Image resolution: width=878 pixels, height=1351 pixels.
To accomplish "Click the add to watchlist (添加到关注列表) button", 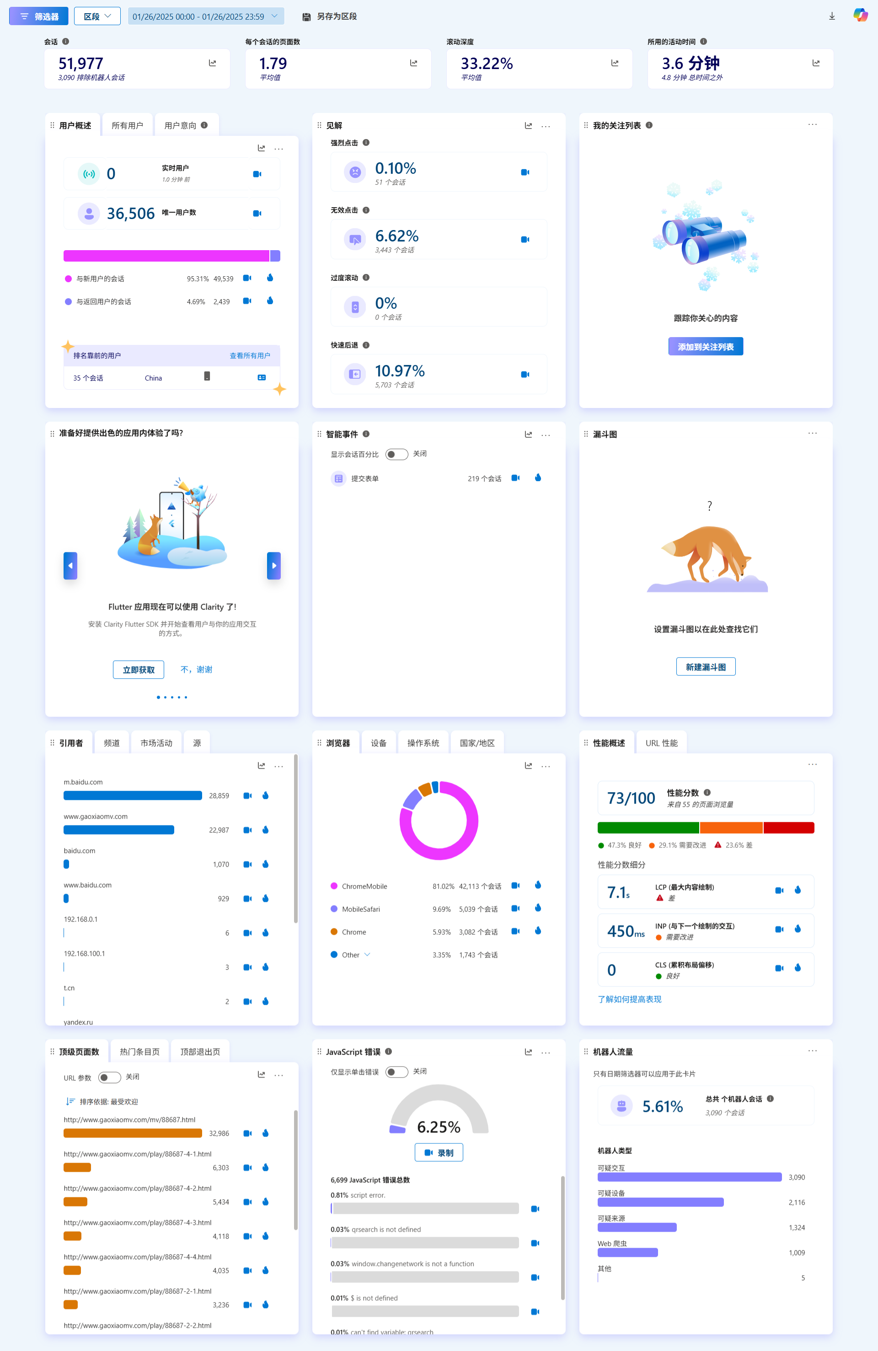I will (x=706, y=346).
